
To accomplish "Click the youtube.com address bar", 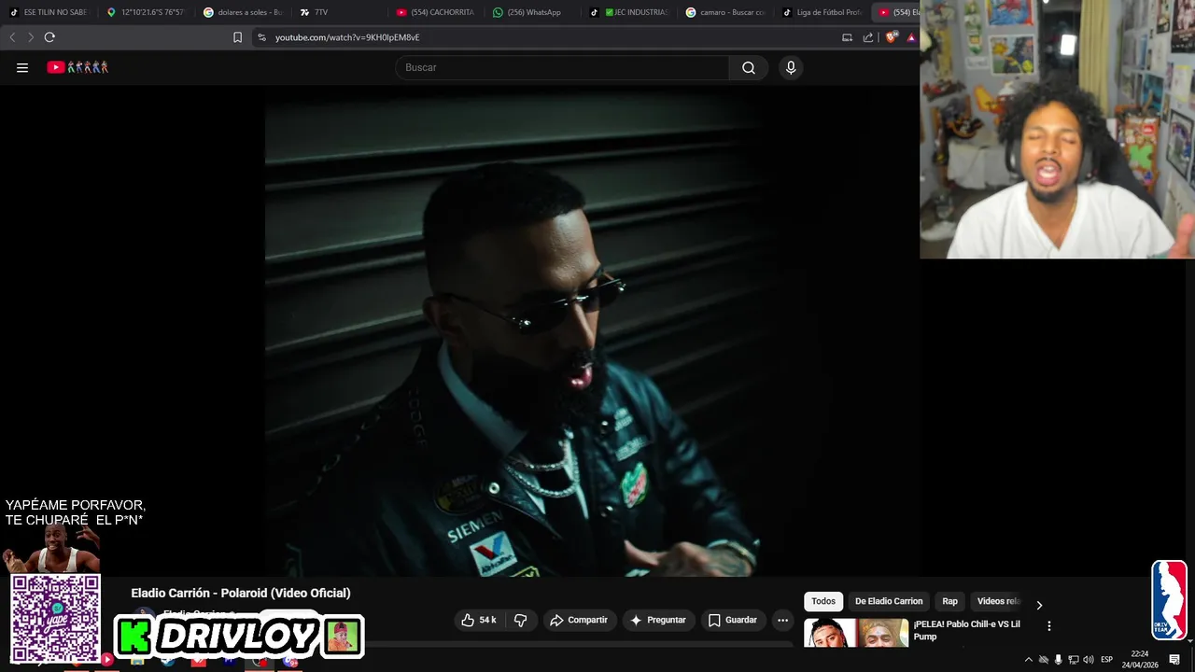I will 551,37.
